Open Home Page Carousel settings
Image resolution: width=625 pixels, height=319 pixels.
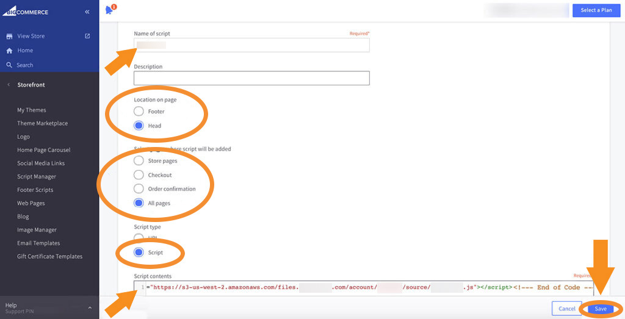point(43,150)
